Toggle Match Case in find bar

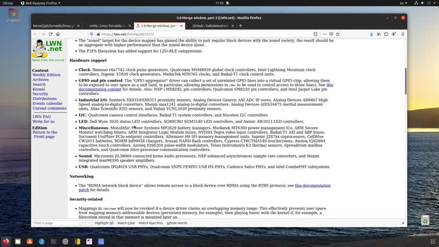(x=126, y=223)
